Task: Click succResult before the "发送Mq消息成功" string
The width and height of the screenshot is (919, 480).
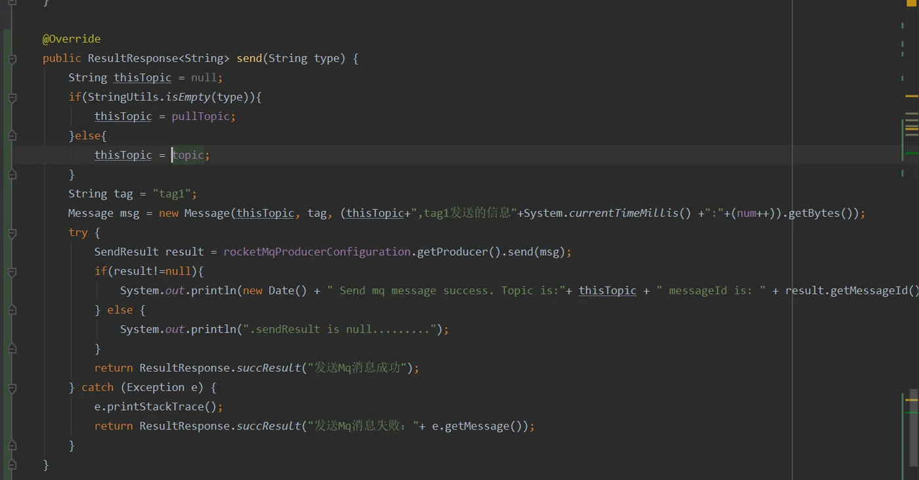Action: click(268, 368)
